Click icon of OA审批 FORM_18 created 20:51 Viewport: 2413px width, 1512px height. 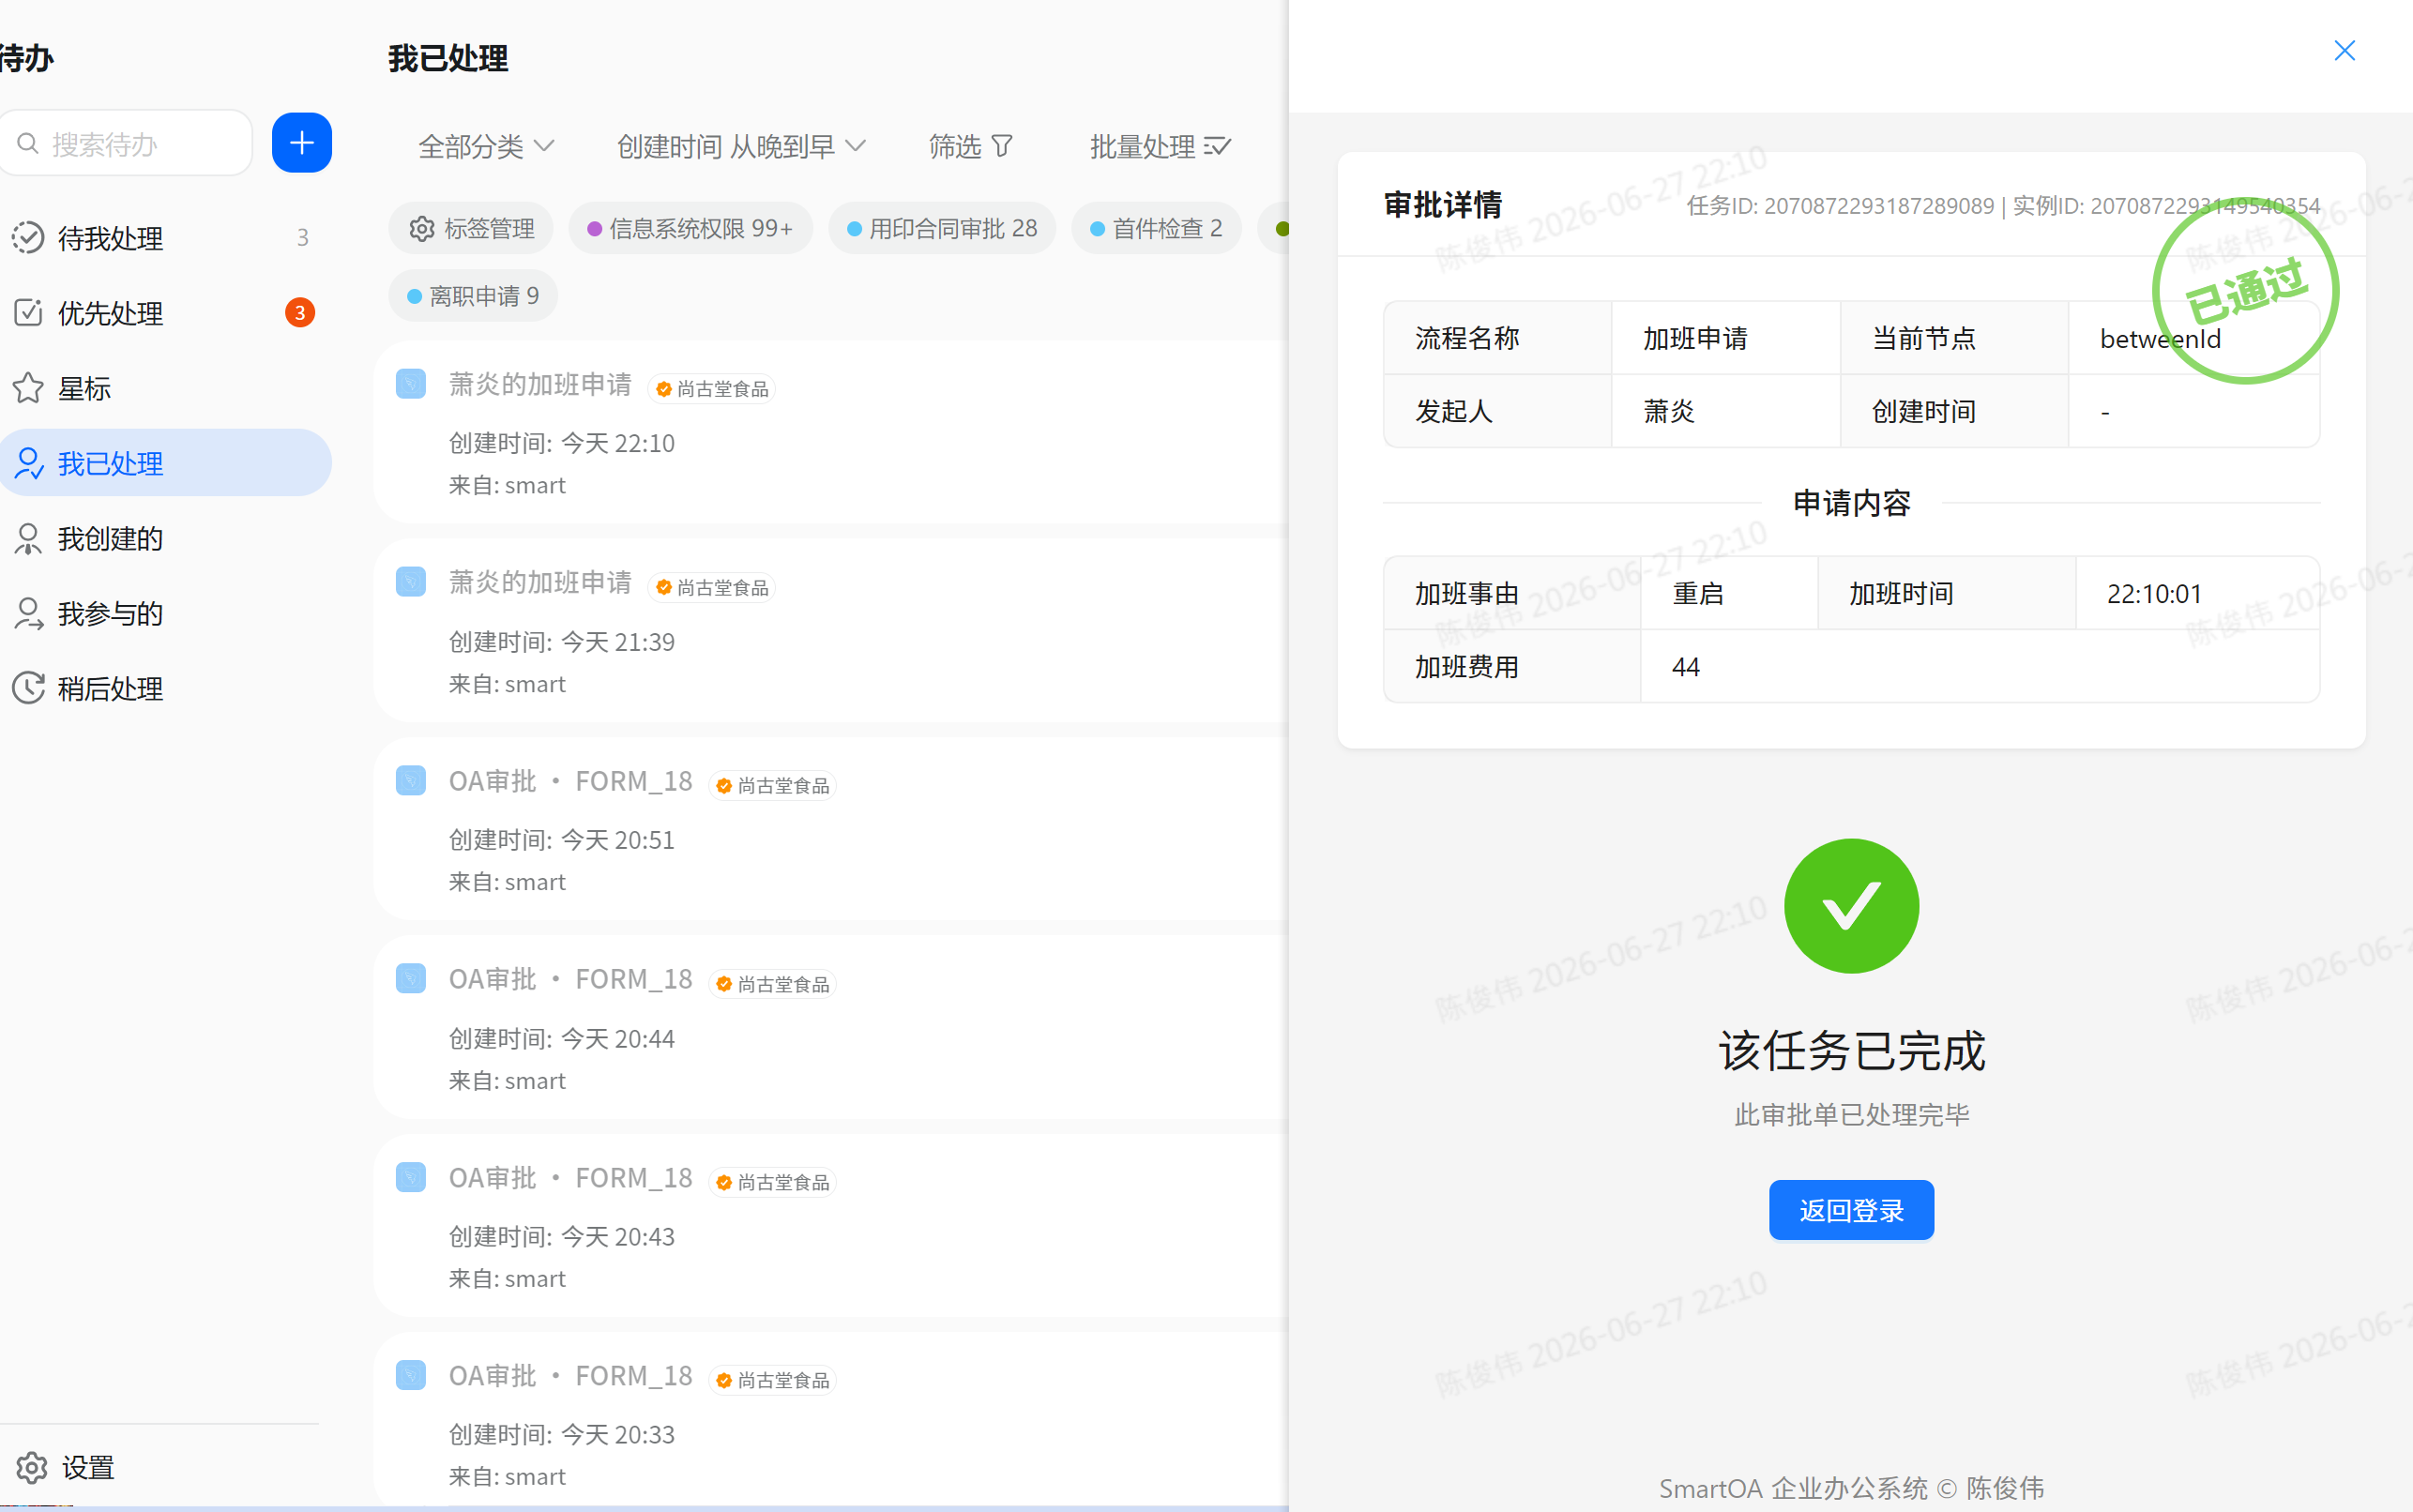click(411, 780)
